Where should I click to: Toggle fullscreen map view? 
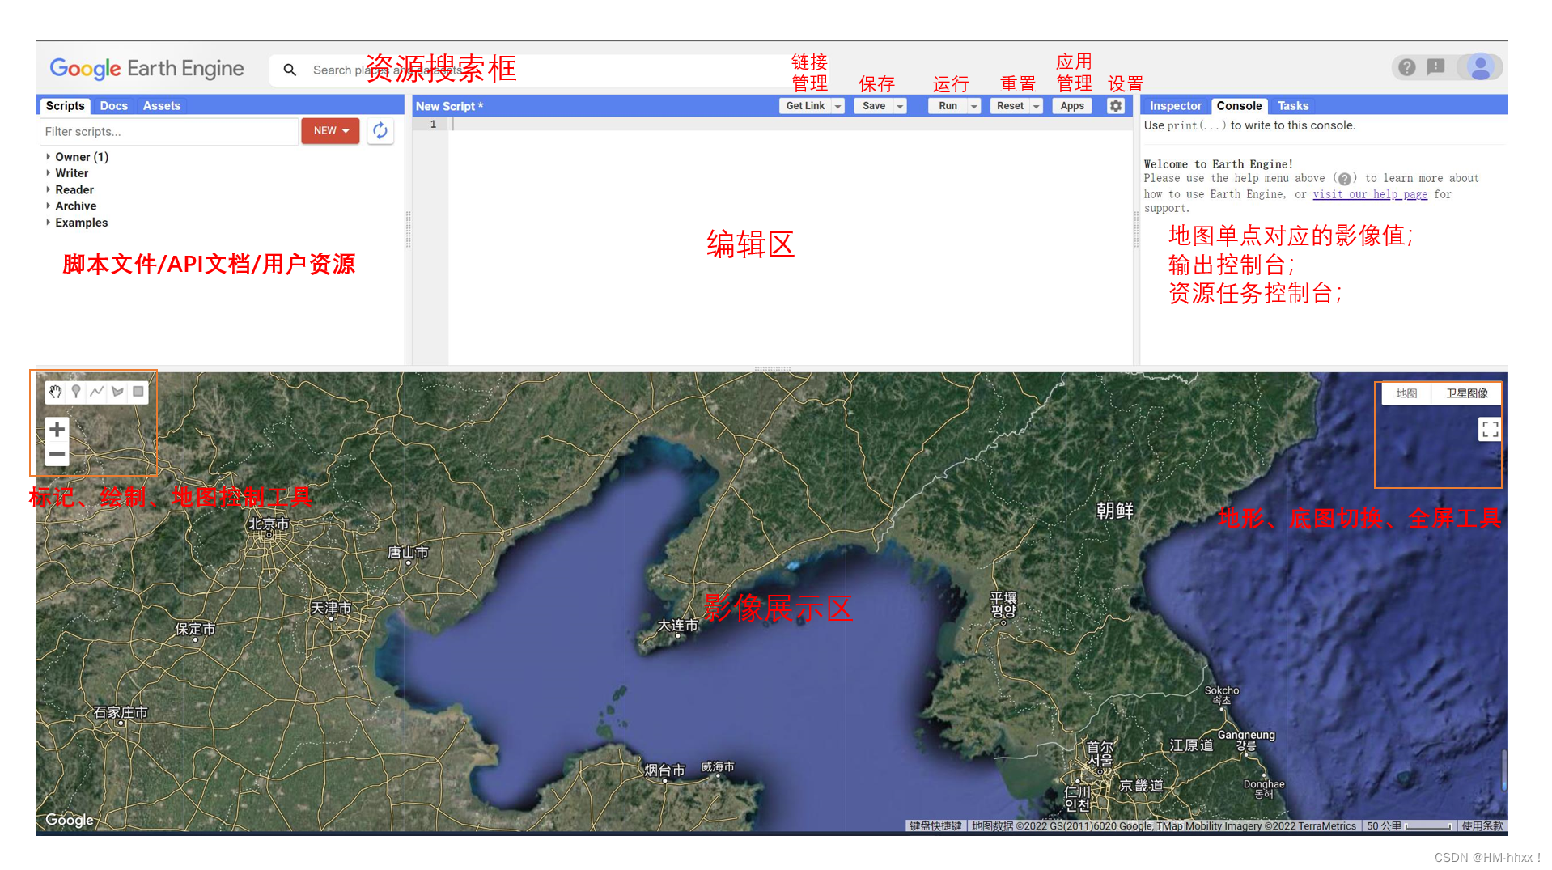pyautogui.click(x=1490, y=429)
